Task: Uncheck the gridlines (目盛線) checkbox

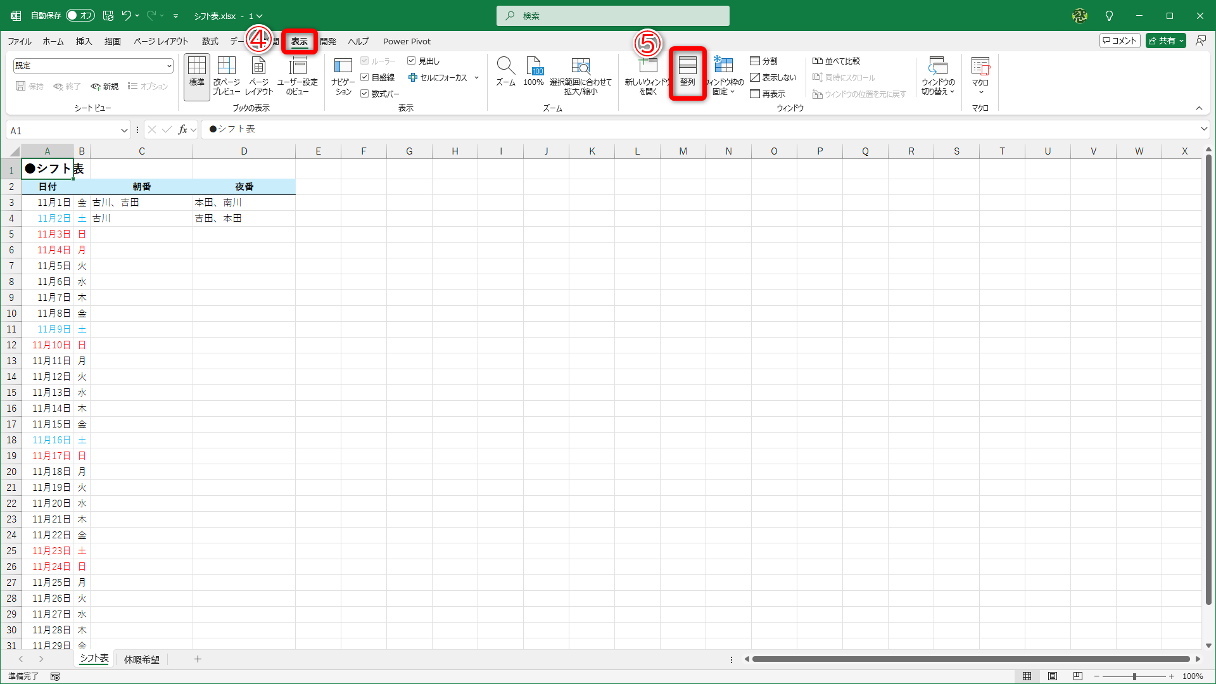Action: pyautogui.click(x=365, y=77)
